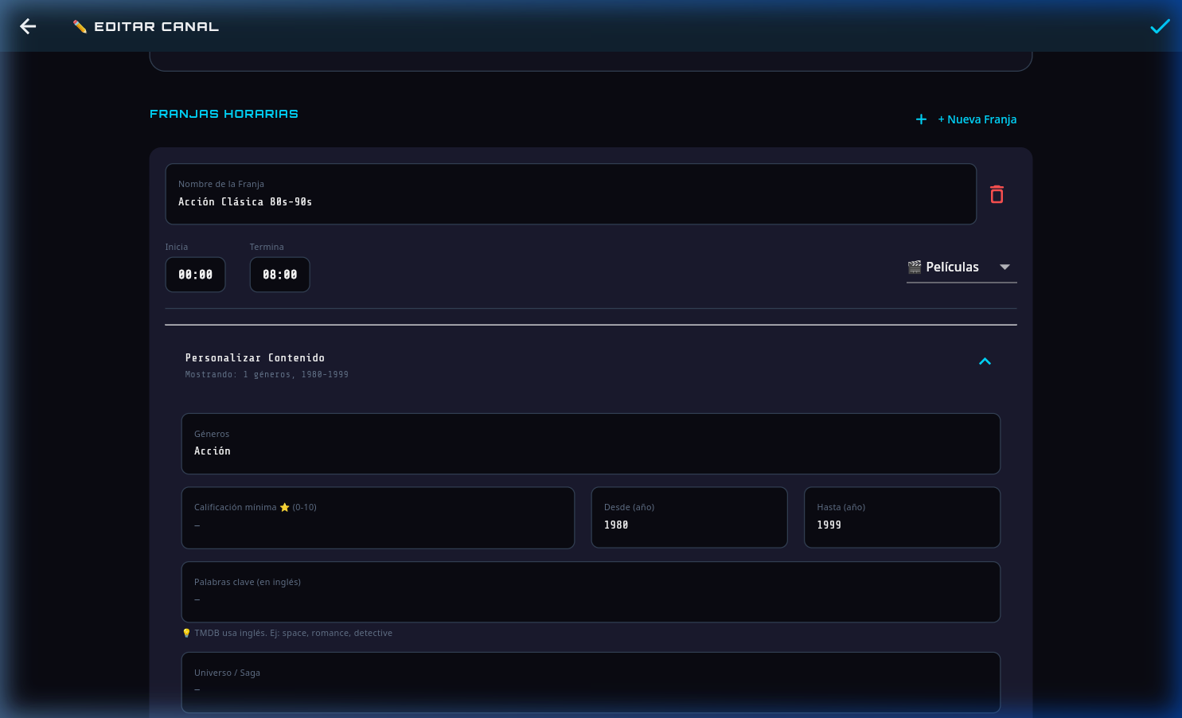The height and width of the screenshot is (718, 1182).
Task: Click the Universo / Saga field
Action: coord(590,682)
